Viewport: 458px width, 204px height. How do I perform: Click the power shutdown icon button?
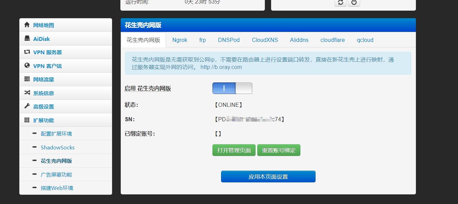pyautogui.click(x=354, y=2)
